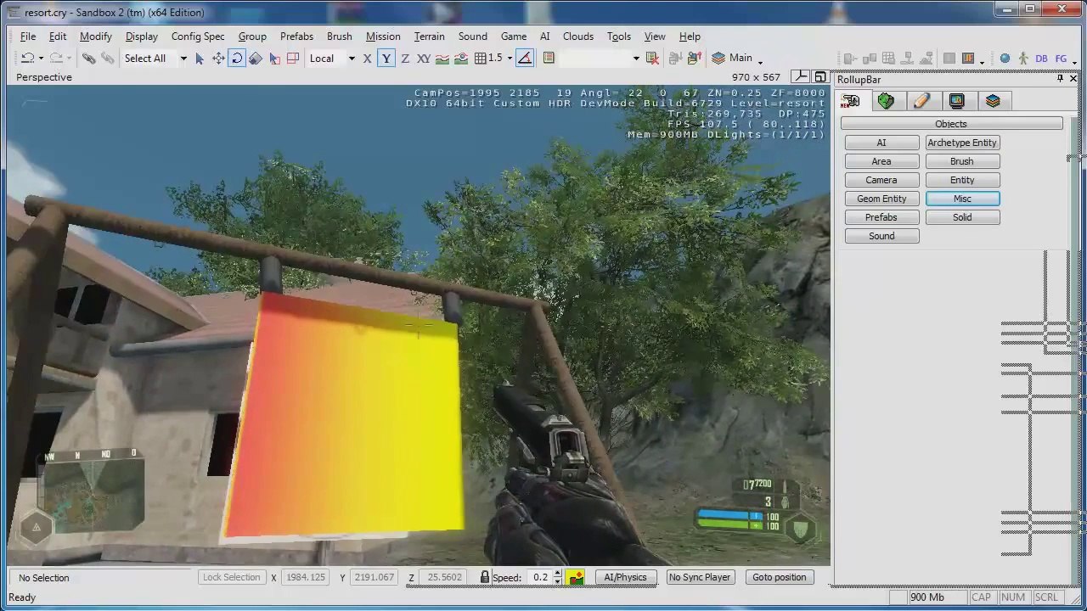Image resolution: width=1087 pixels, height=611 pixels.
Task: Activate the Rotate tool
Action: tap(237, 59)
